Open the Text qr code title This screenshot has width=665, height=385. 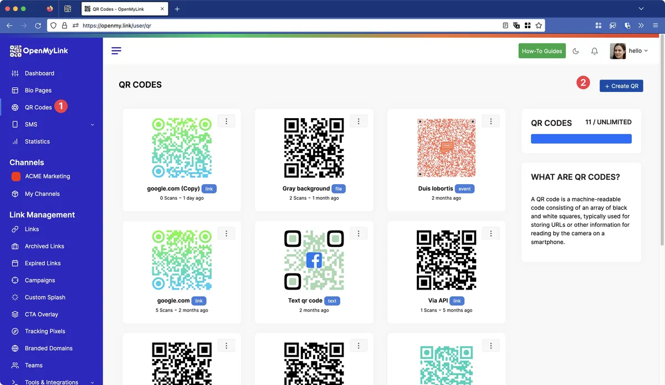305,301
